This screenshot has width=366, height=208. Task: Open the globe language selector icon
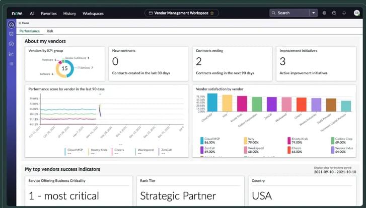coord(324,13)
